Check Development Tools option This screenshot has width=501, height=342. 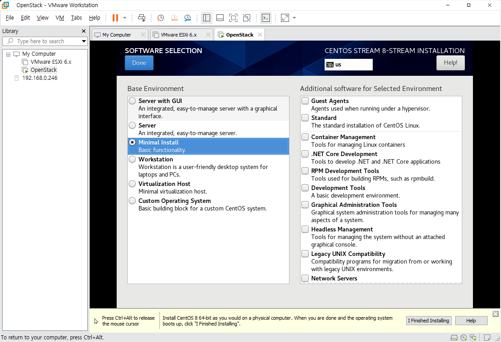[x=305, y=188]
